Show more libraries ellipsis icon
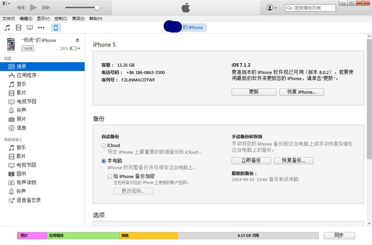 [41, 27]
